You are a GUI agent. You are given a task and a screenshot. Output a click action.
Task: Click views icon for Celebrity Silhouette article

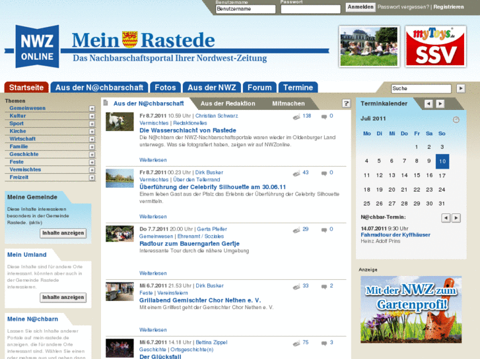[x=296, y=173]
